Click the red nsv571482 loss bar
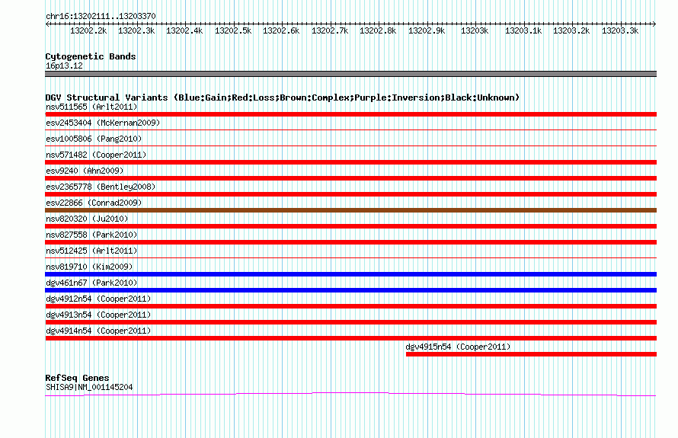678x438 pixels. pos(350,162)
